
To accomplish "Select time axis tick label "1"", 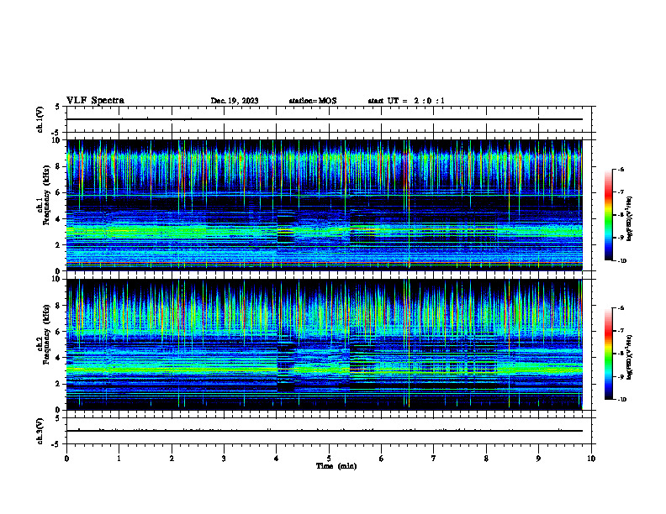I will click(x=119, y=459).
